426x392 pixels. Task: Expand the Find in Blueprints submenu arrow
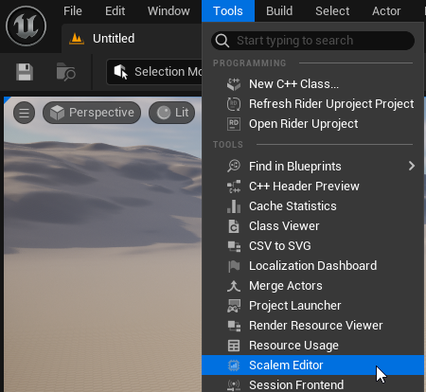pos(412,166)
